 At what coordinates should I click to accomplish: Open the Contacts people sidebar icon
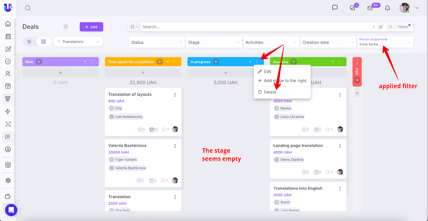[x=8, y=74]
